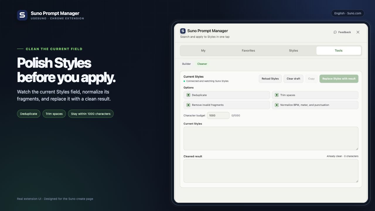Click the Cleaned result label
The height and width of the screenshot is (211, 375).
193,156
